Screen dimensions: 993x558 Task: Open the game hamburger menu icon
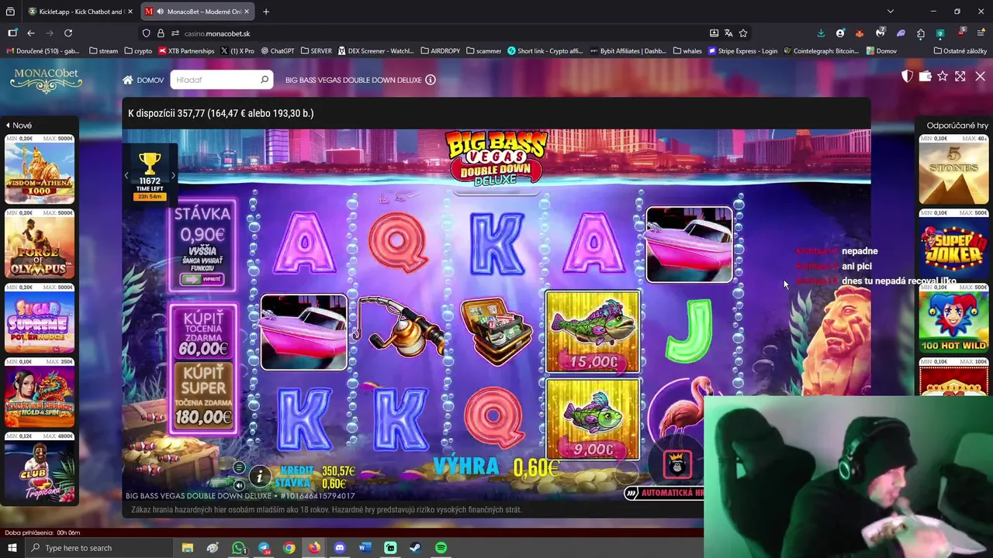[239, 467]
